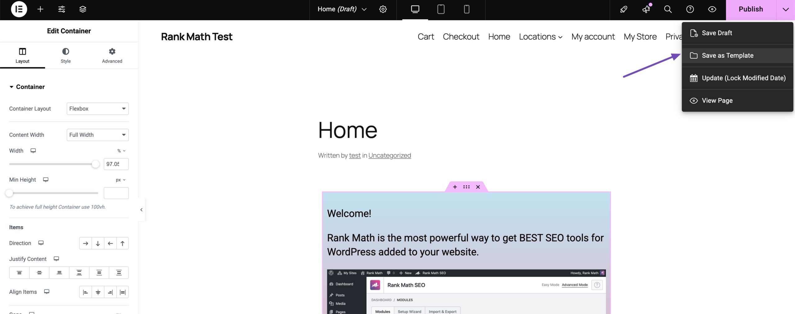The width and height of the screenshot is (795, 314).
Task: Select Update (Lock Modified Date)
Action: point(738,78)
